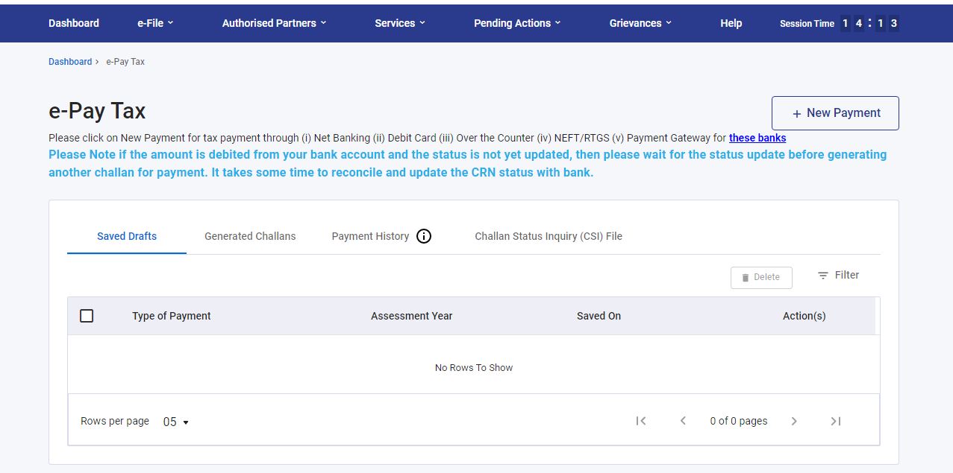Expand the Authorised Partners menu

[274, 23]
